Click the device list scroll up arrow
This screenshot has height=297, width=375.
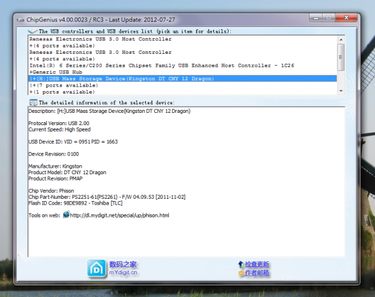pos(341,40)
